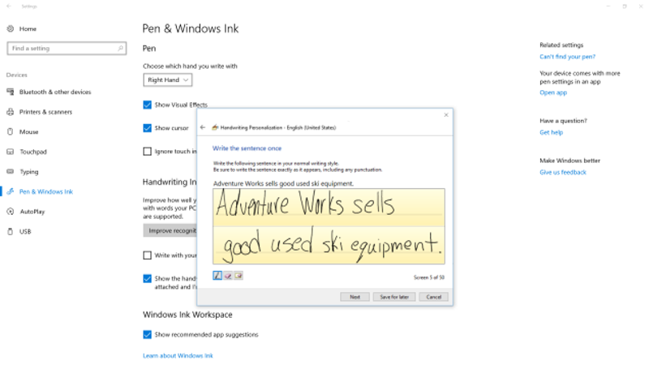The height and width of the screenshot is (365, 649).
Task: Click the Home gear icon
Action: 11,28
